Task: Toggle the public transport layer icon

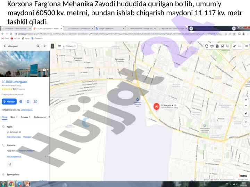Action: tap(217, 46)
